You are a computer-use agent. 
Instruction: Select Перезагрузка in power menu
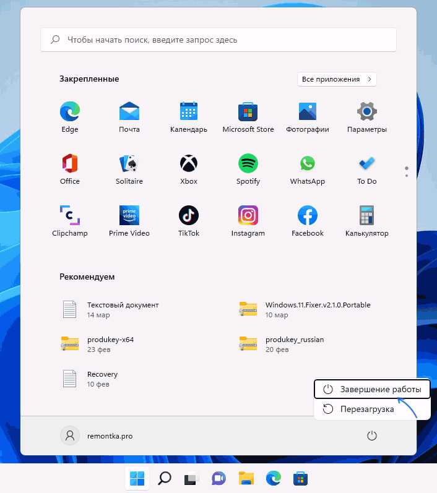tap(372, 409)
